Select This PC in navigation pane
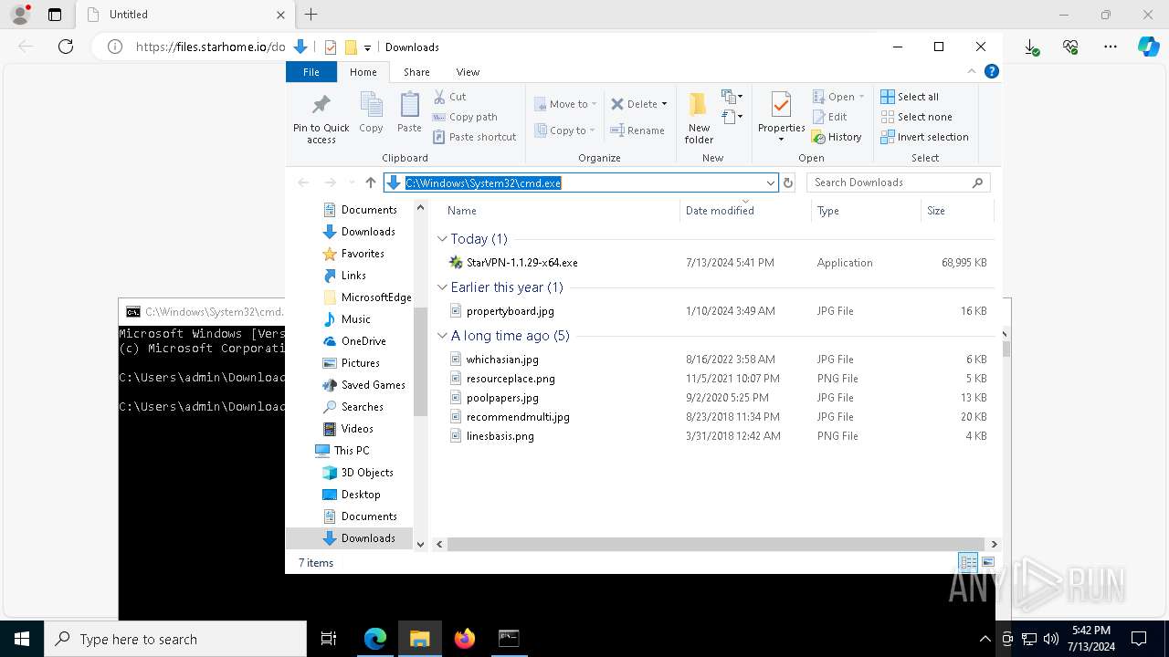This screenshot has height=657, width=1169. click(x=351, y=451)
